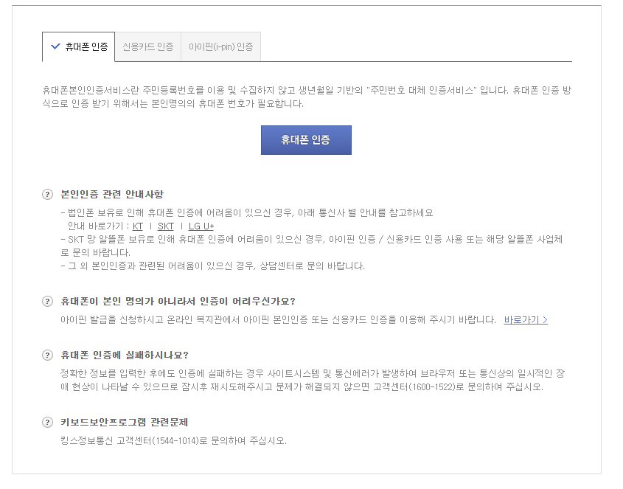Click the line starting - 법인폰 보유로 인해
Image resolution: width=623 pixels, height=489 pixels.
pyautogui.click(x=247, y=212)
